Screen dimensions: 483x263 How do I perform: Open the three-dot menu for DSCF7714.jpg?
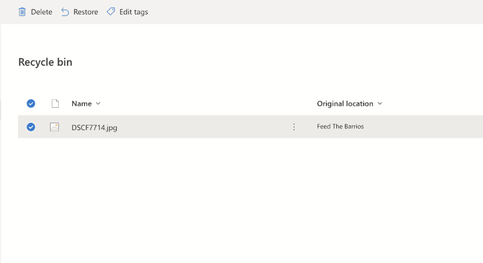294,127
